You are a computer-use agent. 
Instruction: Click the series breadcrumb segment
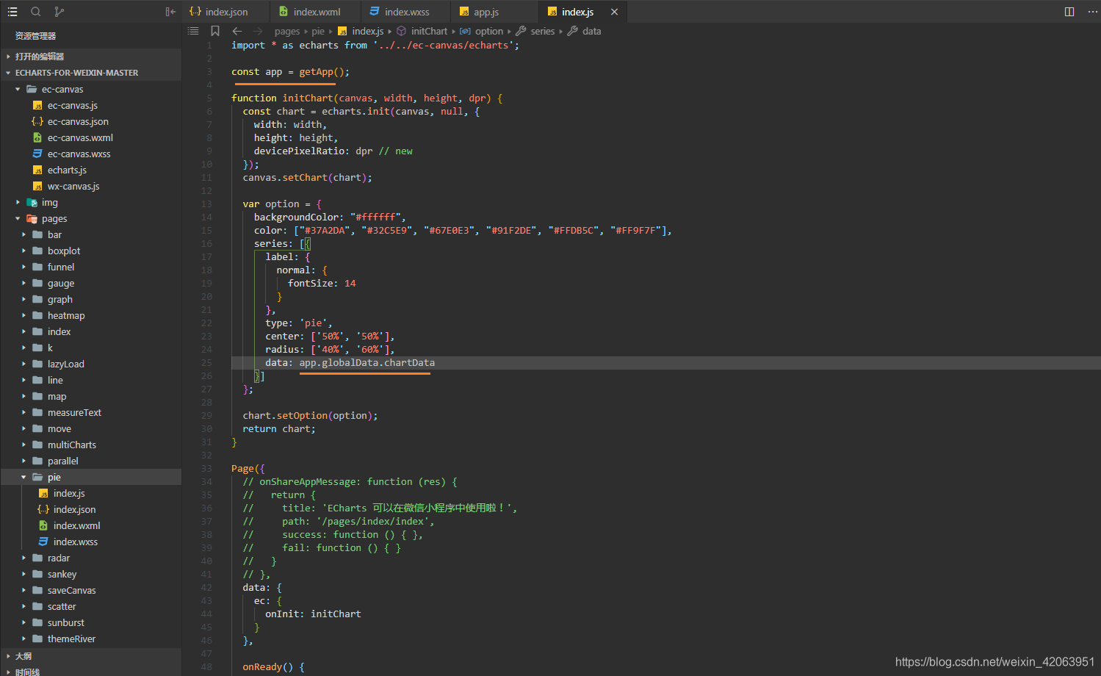[x=543, y=31]
